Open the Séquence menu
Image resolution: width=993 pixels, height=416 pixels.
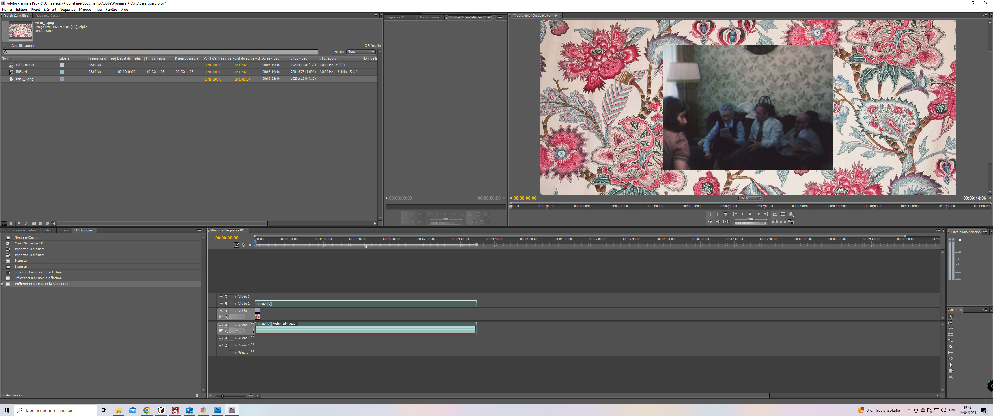coord(68,10)
